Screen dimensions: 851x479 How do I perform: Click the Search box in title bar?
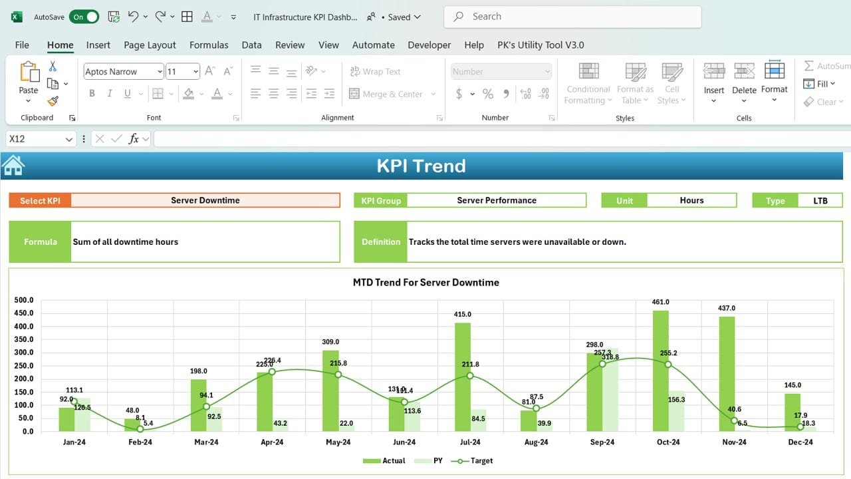(572, 17)
